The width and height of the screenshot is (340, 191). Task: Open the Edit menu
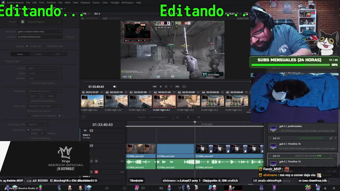click(x=35, y=2)
